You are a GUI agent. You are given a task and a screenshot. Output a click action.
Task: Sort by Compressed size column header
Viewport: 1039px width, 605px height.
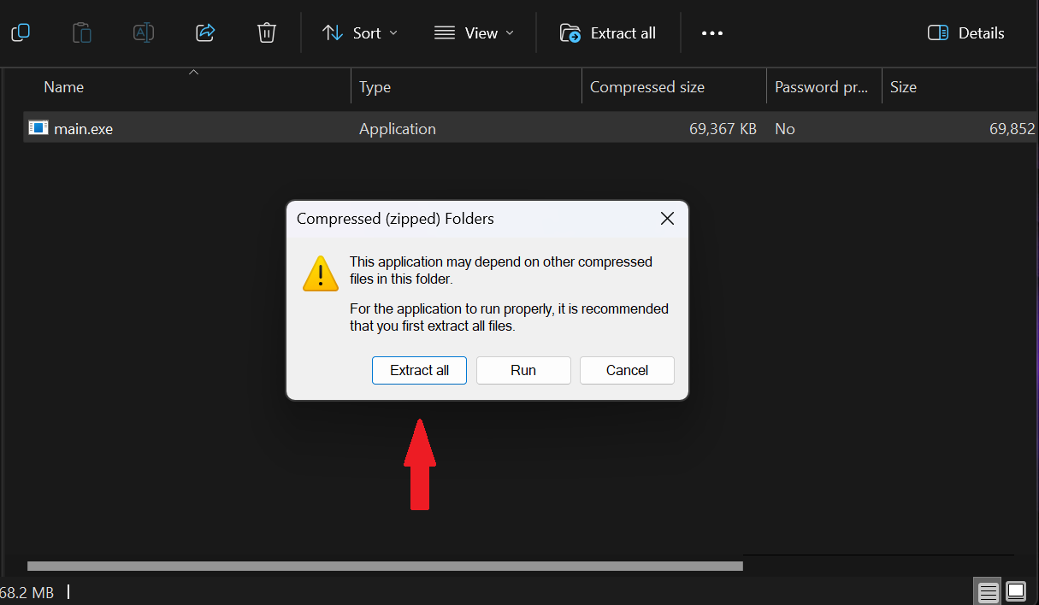[647, 87]
